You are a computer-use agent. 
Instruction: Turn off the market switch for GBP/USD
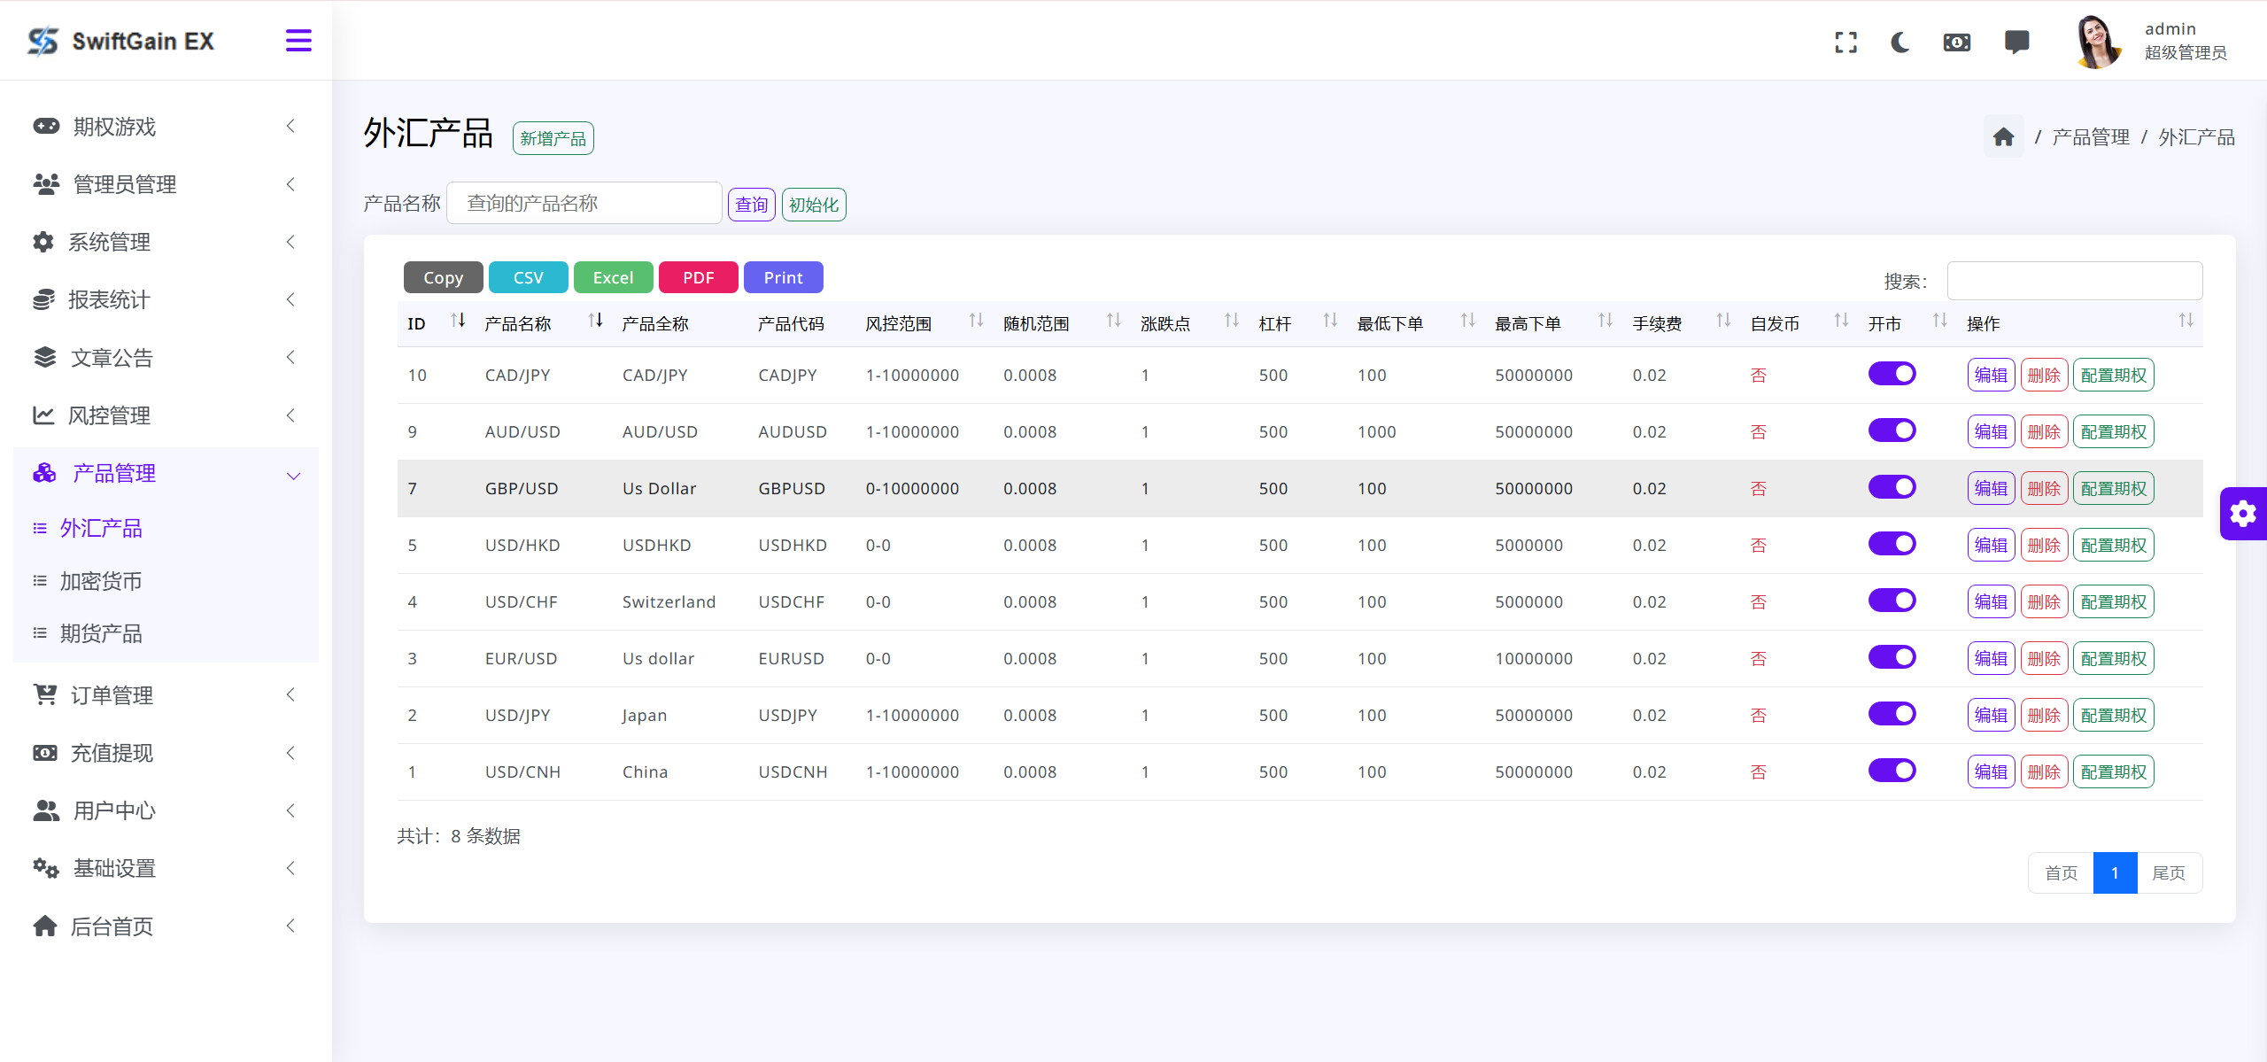click(x=1892, y=486)
